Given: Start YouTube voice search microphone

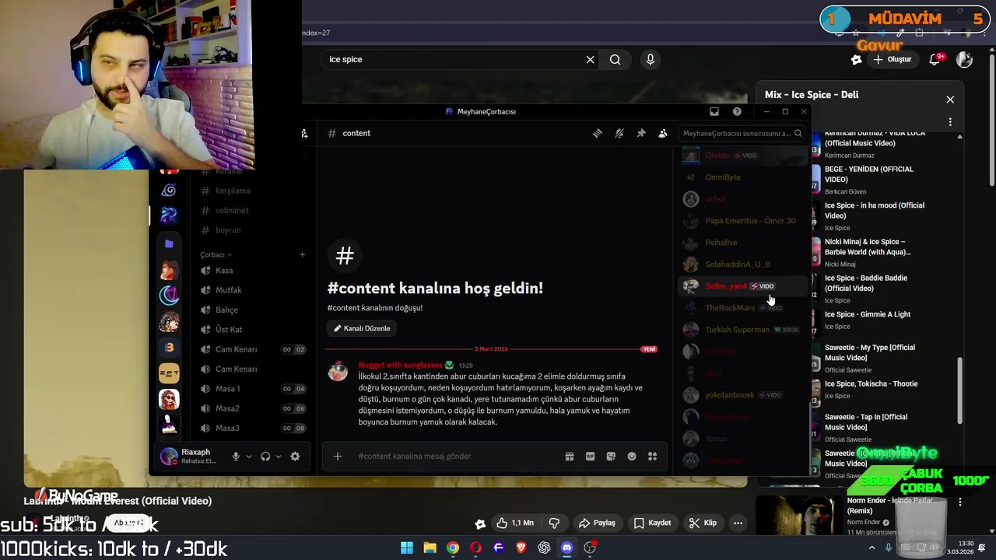Looking at the screenshot, I should pos(651,59).
